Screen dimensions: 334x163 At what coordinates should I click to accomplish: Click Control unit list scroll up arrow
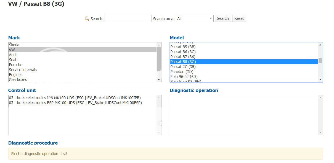tap(159, 97)
